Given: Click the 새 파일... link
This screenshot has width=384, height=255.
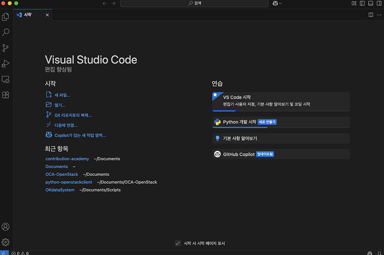Looking at the screenshot, I should (x=62, y=95).
